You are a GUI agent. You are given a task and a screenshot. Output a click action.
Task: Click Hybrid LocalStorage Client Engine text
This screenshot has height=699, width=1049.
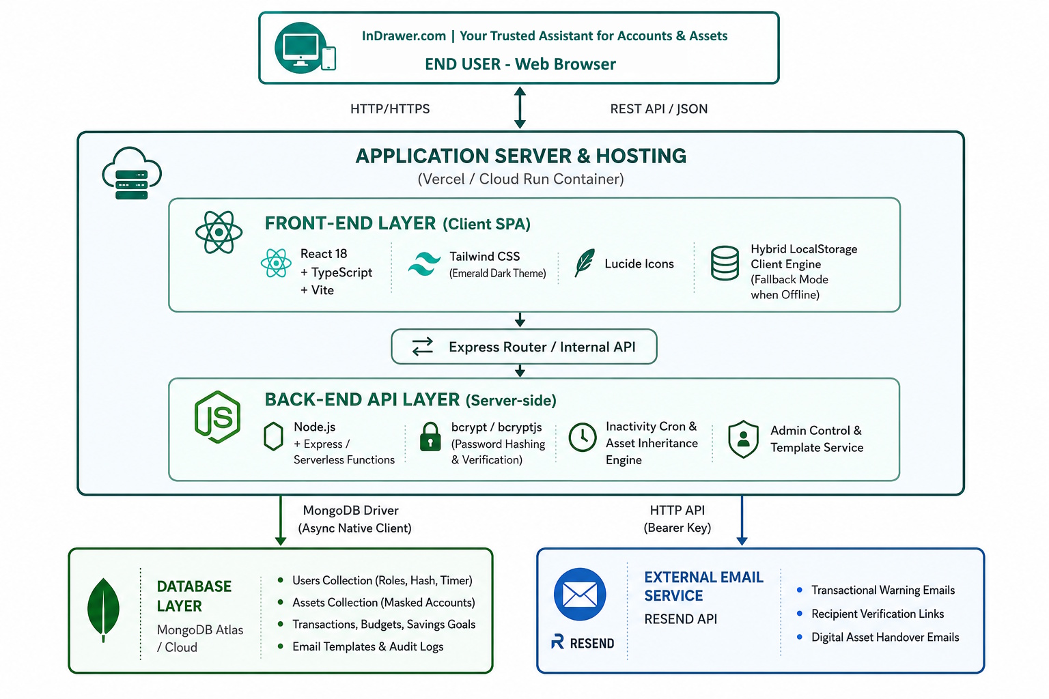point(804,257)
